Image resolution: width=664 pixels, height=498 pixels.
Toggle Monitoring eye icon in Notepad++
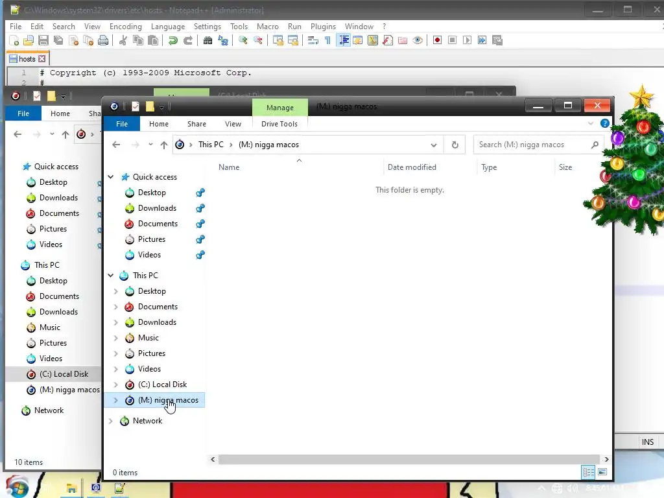418,40
